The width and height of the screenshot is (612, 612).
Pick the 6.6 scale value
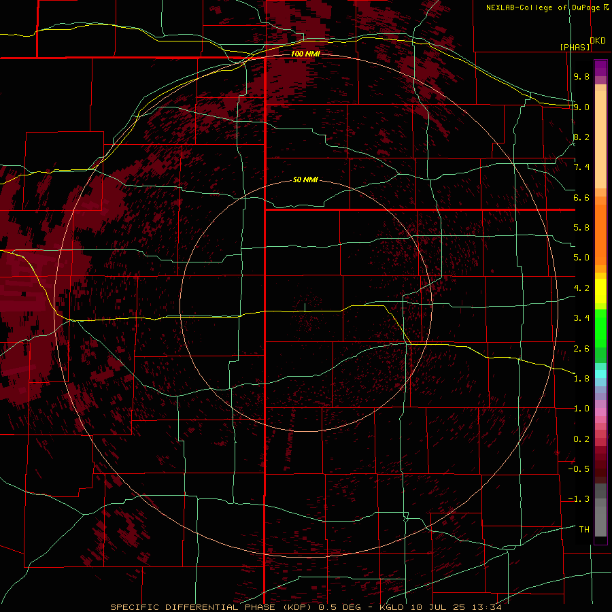point(581,197)
